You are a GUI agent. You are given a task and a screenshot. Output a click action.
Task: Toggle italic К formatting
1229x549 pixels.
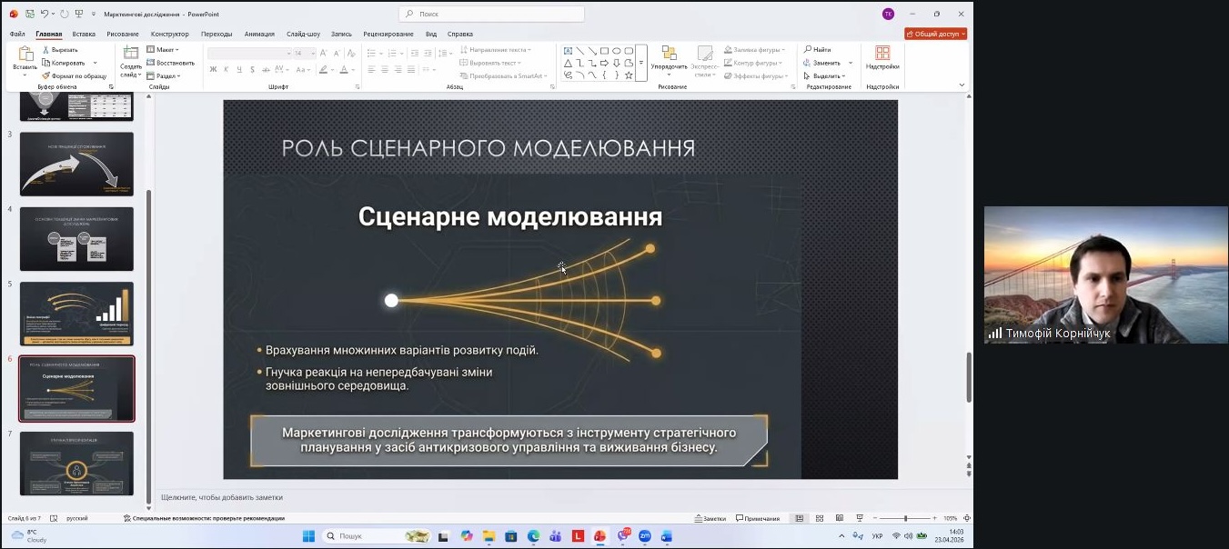pyautogui.click(x=227, y=69)
